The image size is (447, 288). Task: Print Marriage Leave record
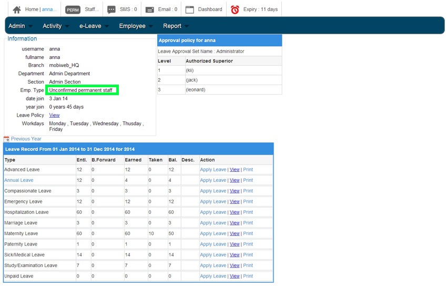(x=248, y=223)
